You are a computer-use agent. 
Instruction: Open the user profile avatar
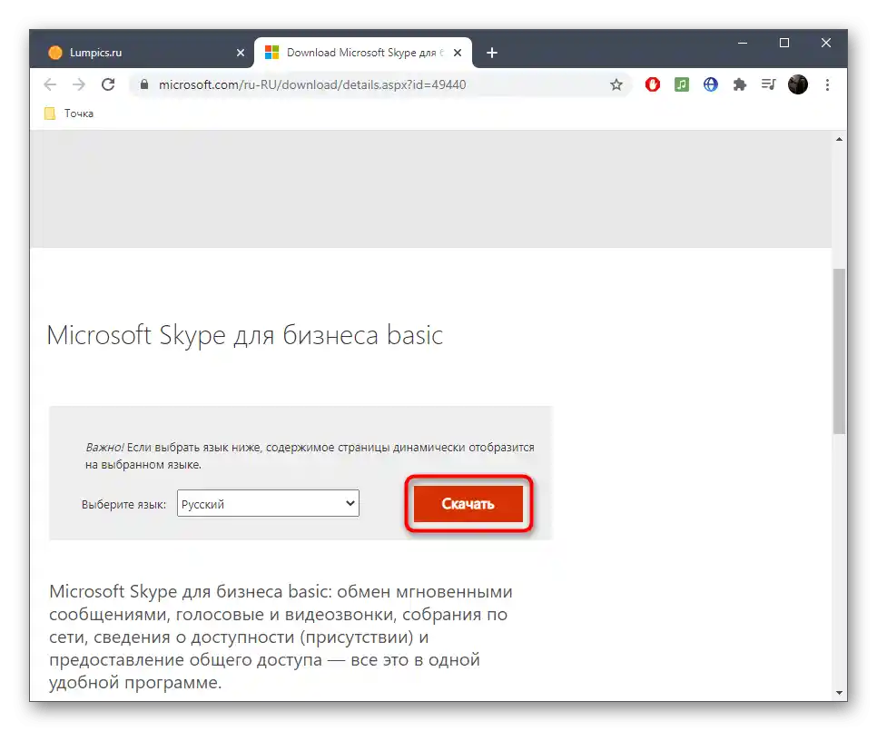click(798, 84)
